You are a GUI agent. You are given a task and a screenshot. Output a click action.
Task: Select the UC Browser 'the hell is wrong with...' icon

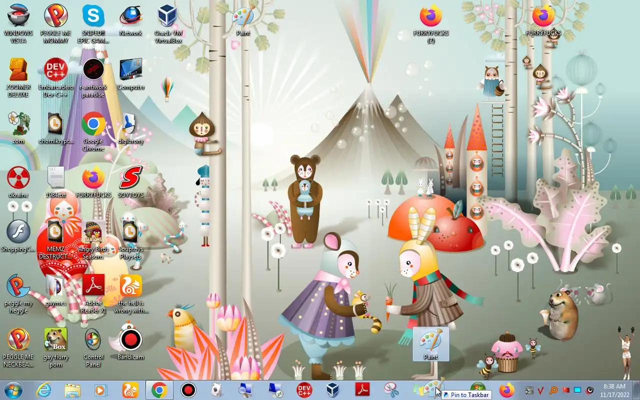tap(130, 293)
